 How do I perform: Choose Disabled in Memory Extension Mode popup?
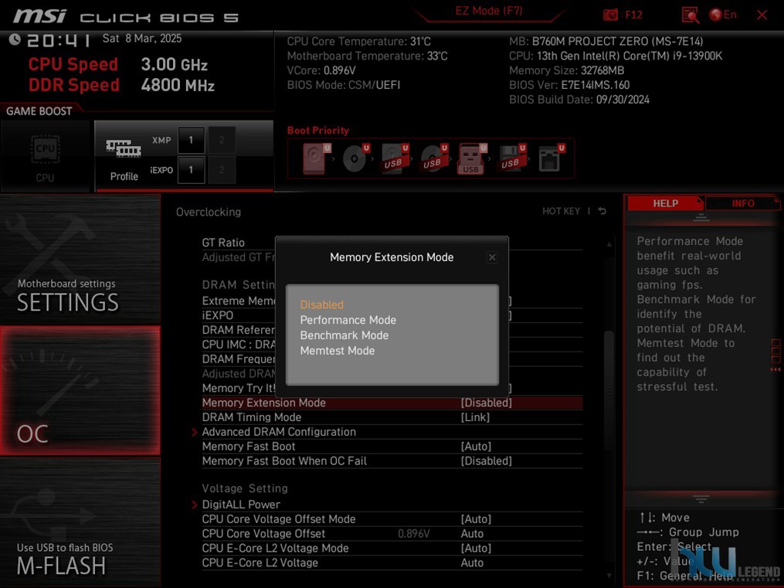[x=321, y=304]
